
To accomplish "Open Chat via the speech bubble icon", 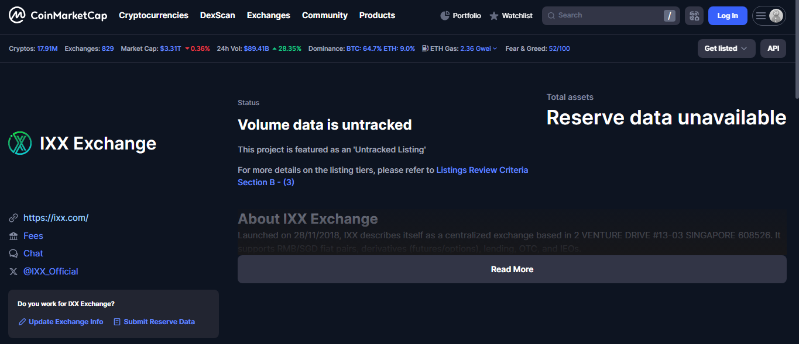I will [x=13, y=253].
